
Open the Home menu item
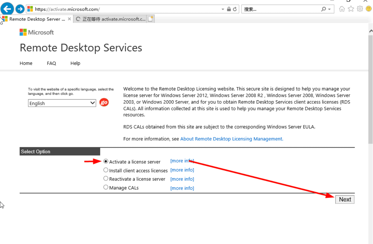coord(26,63)
